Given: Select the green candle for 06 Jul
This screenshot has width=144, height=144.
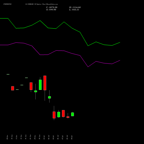Looking at the screenshot, I should pyautogui.click(x=59, y=114).
